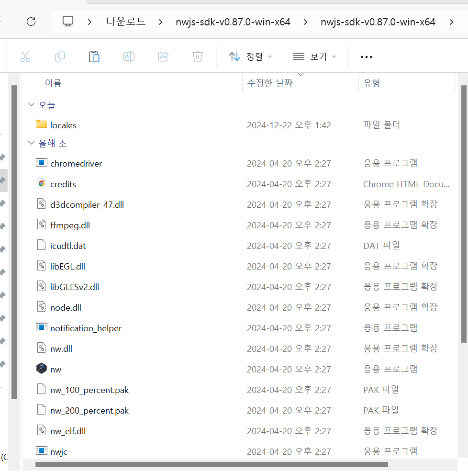Click the Delete trash can icon
The image size is (468, 472).
pos(198,56)
